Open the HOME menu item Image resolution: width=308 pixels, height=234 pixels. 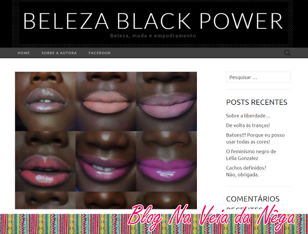[24, 53]
